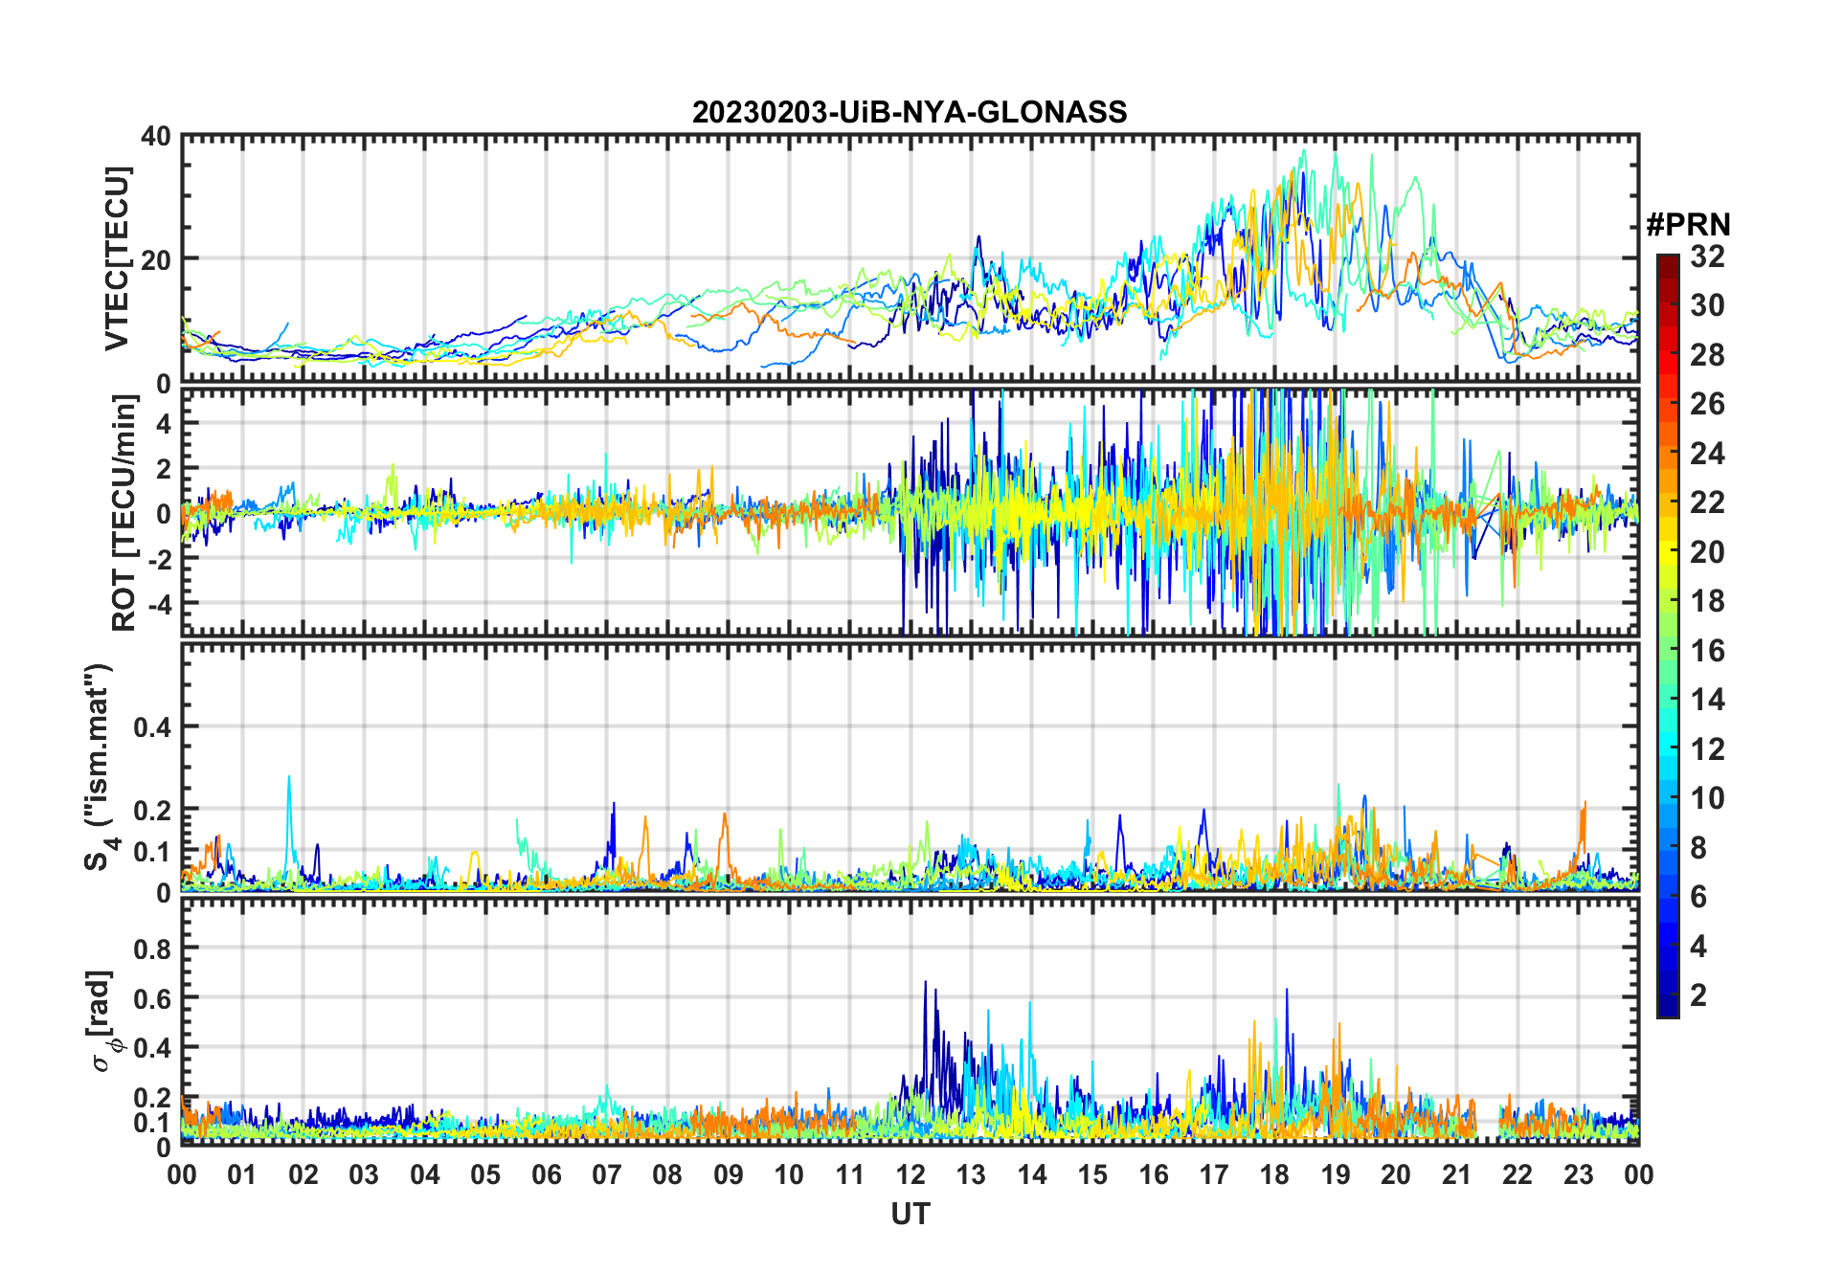
Task: Click UT axis tick label 21
Action: point(1456,1174)
